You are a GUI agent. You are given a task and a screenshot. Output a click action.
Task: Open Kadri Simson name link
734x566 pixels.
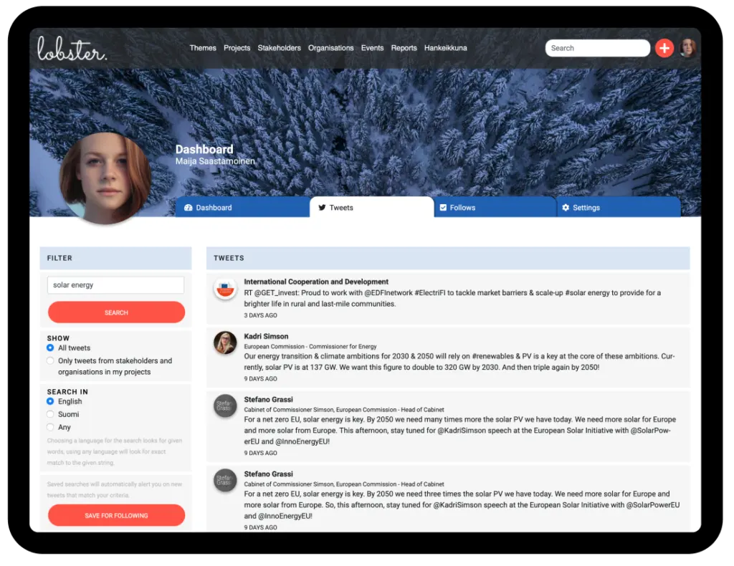point(266,337)
